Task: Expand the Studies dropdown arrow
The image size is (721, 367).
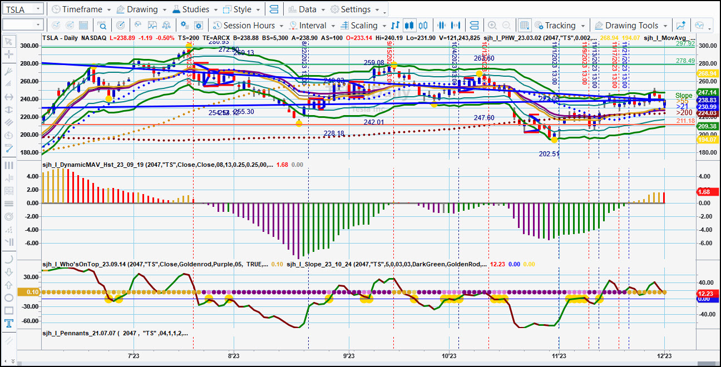Action: [x=215, y=10]
